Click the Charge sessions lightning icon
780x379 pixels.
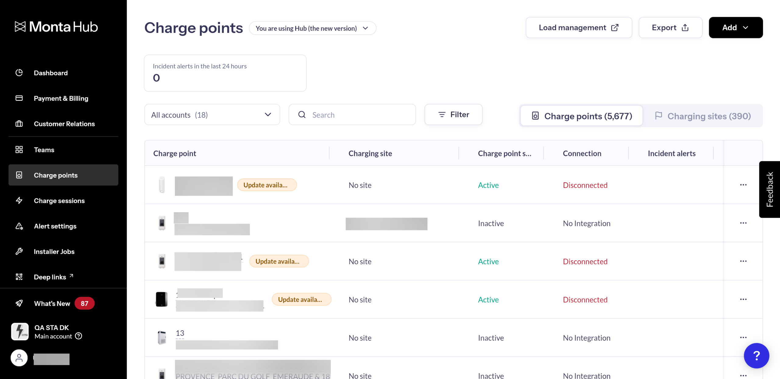[x=19, y=201]
